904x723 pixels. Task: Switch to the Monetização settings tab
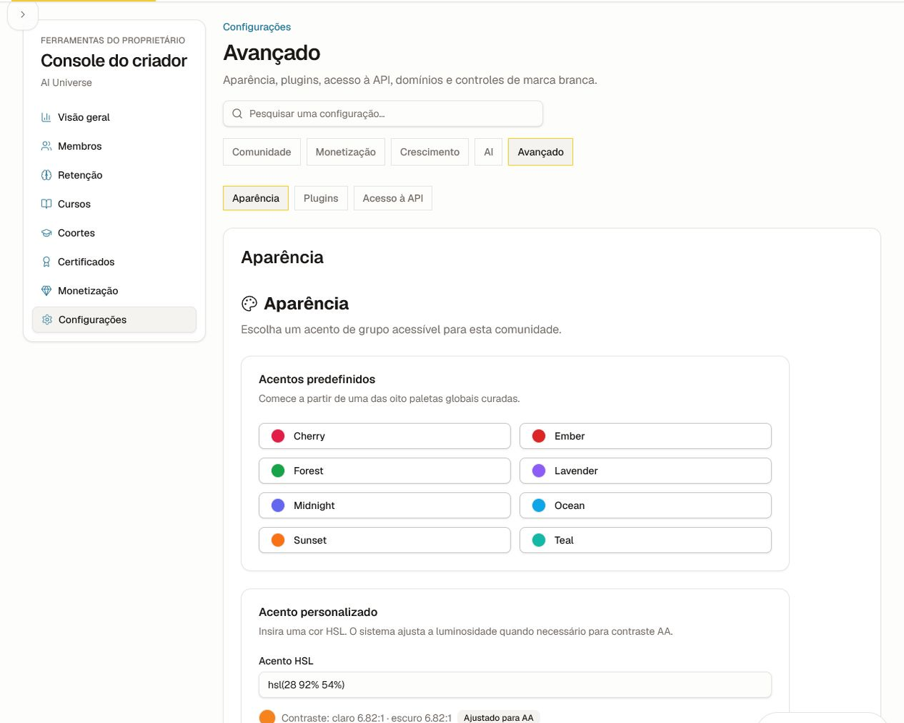point(346,152)
